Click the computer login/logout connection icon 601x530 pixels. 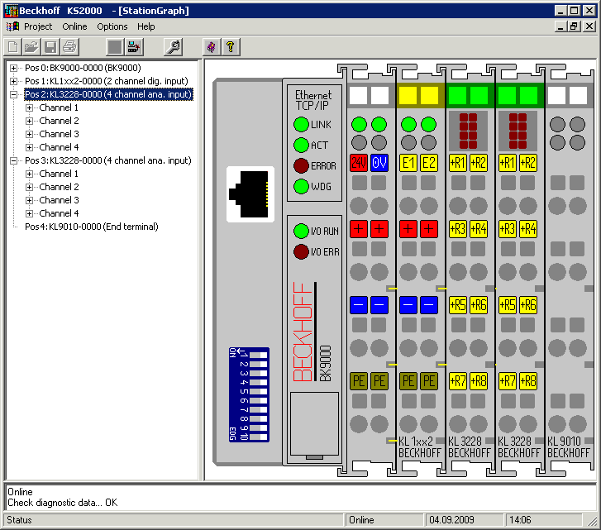[134, 47]
